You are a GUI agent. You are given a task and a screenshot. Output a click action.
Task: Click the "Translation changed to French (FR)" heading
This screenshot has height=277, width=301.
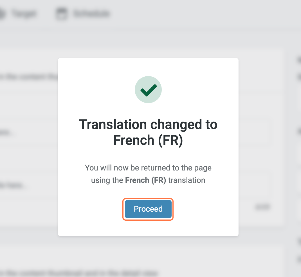tap(148, 132)
